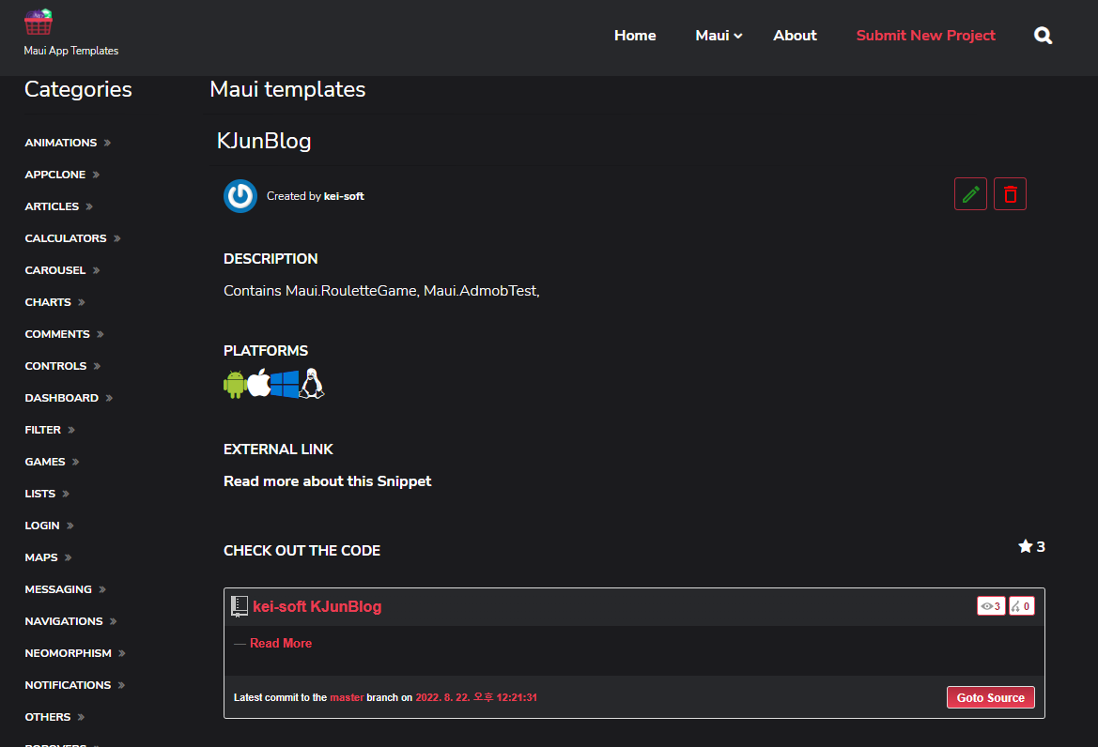1098x747 pixels.
Task: Click the master branch link
Action: coord(347,697)
